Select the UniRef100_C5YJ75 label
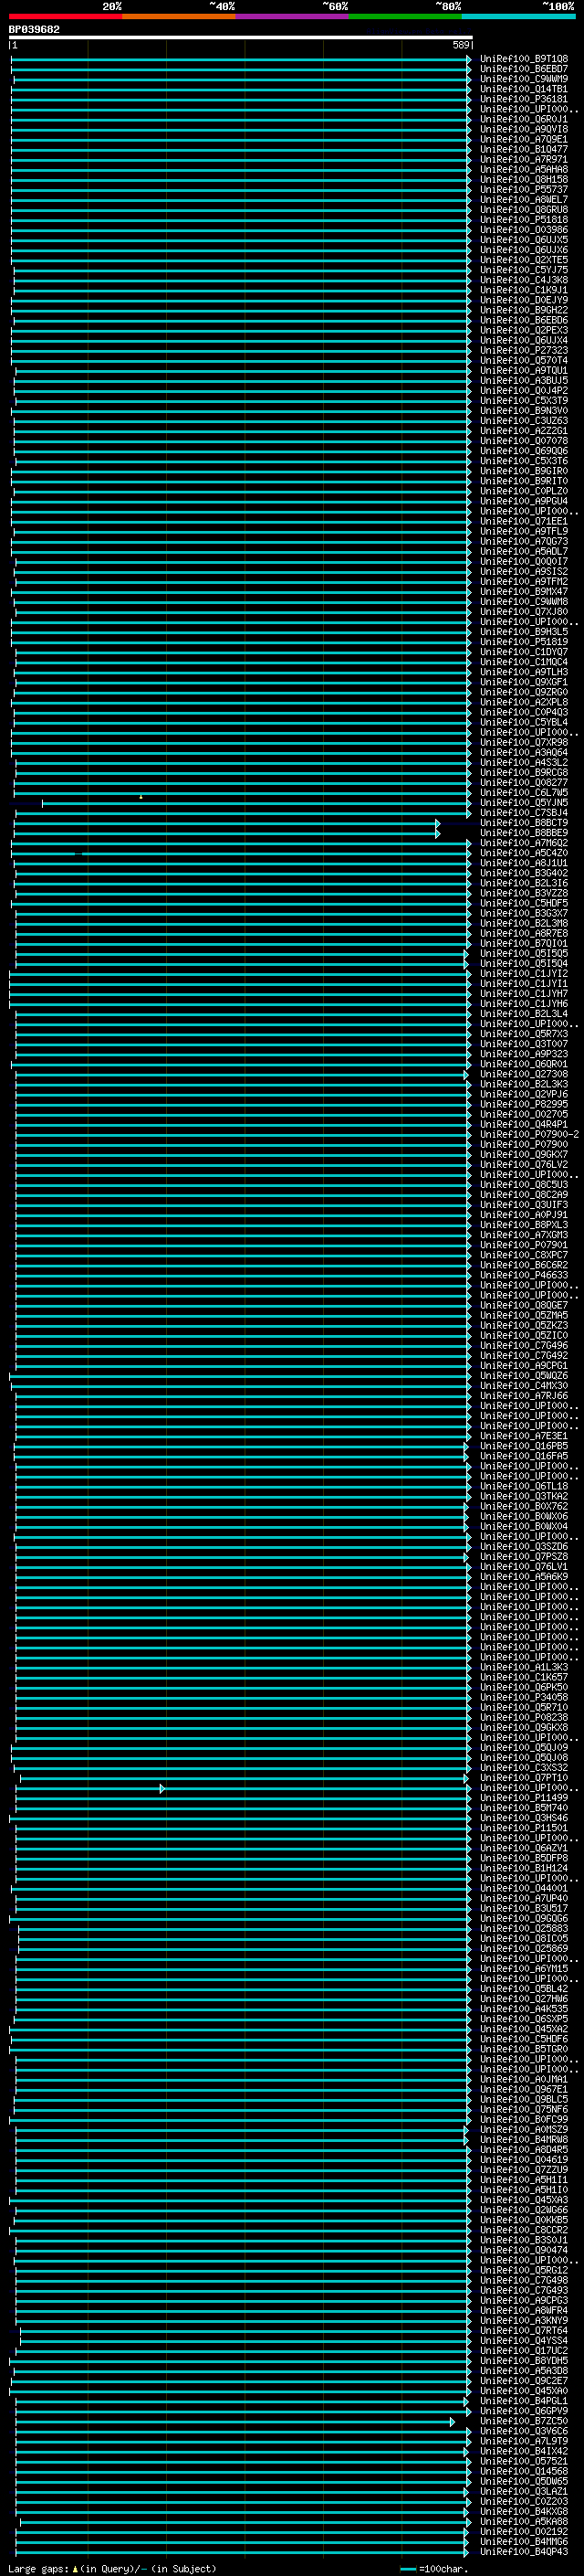Viewport: 584px width, 2576px height. (523, 270)
